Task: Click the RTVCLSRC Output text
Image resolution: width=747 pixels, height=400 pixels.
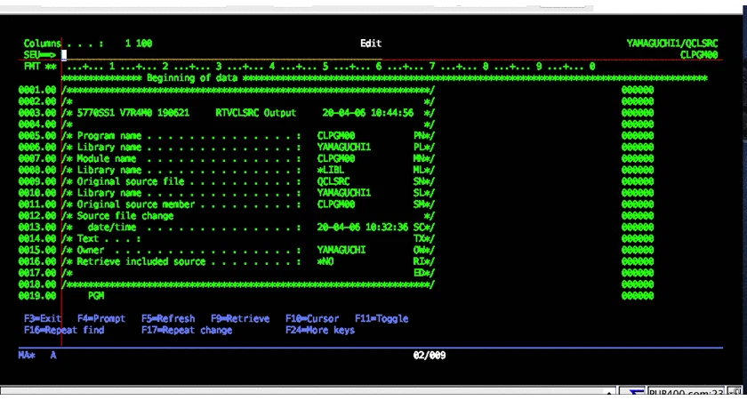Action: pos(256,113)
